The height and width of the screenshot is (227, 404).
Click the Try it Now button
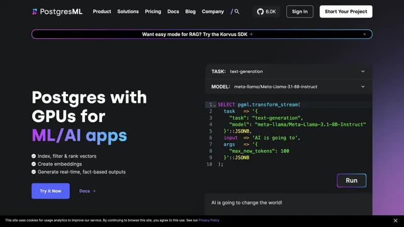50,191
